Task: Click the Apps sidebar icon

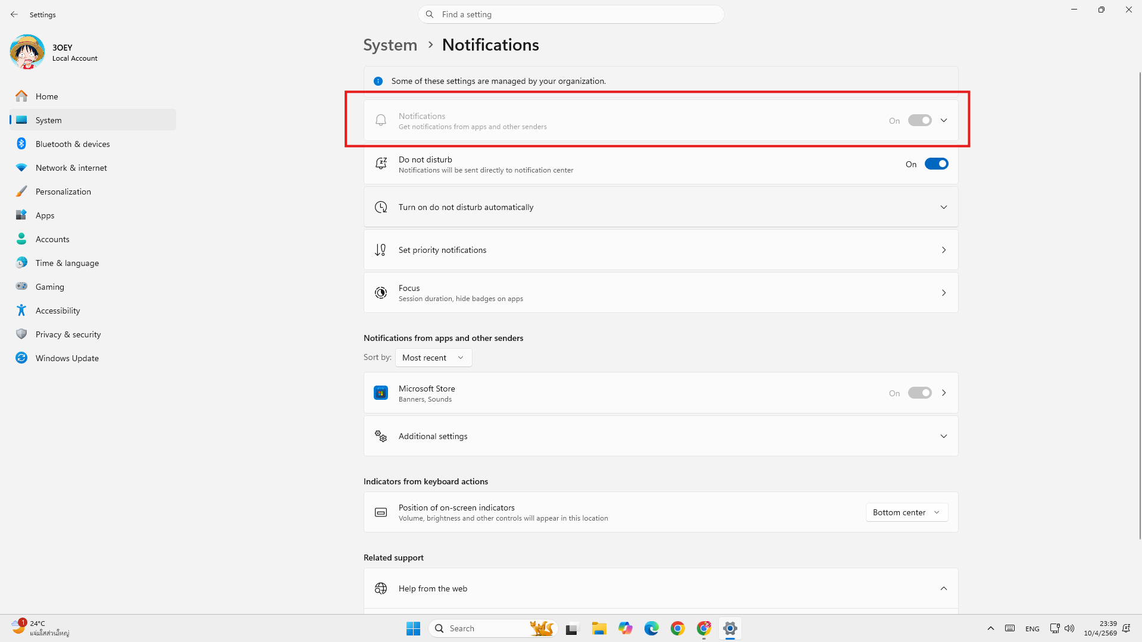Action: pos(21,215)
